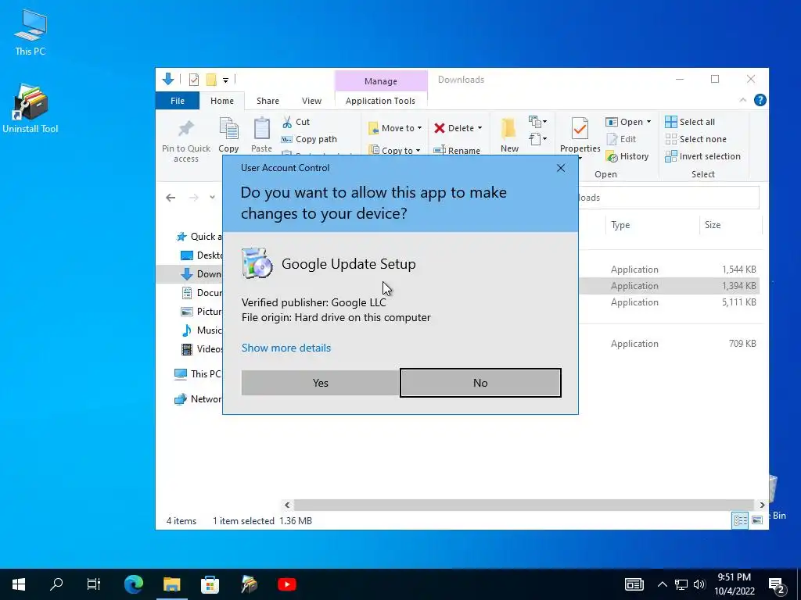
Task: Click the horizontal scrollbar track
Action: pos(523,505)
